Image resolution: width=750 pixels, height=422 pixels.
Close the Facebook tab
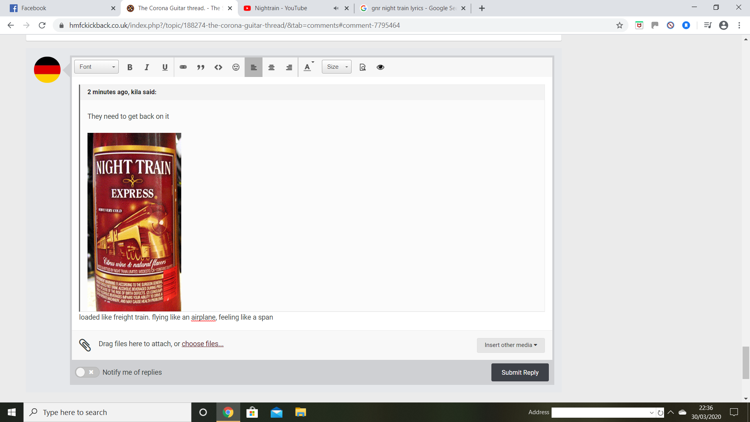[x=113, y=8]
